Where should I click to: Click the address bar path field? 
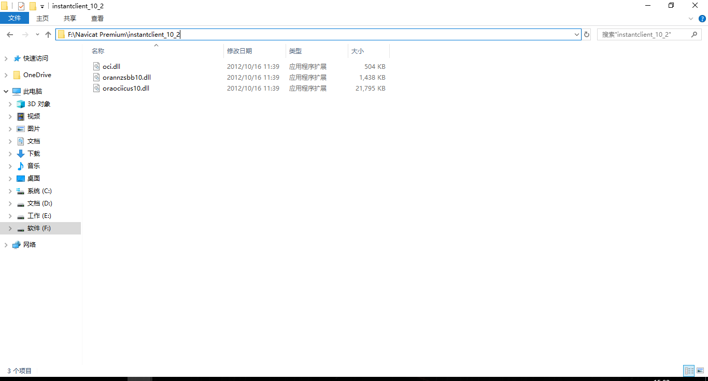[x=318, y=35]
